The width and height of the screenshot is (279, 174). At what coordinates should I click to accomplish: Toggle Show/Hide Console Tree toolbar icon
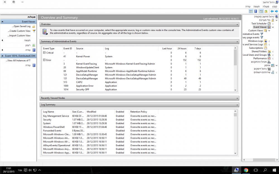[261, 11]
